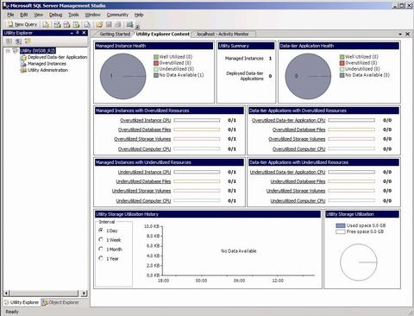Open the Tools menu
414x316 pixels.
73,15
